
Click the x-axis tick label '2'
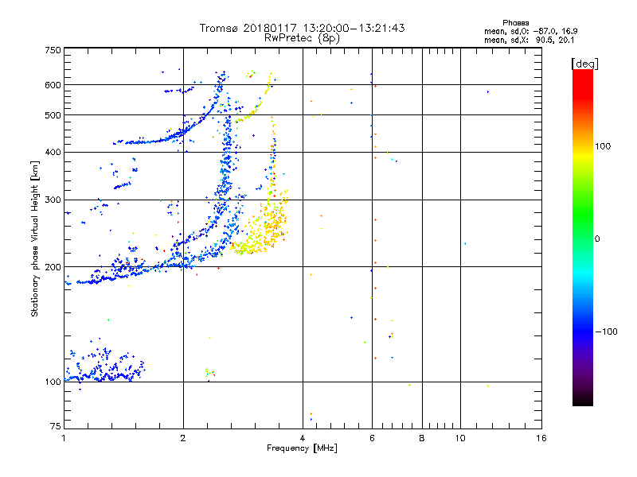(x=183, y=438)
